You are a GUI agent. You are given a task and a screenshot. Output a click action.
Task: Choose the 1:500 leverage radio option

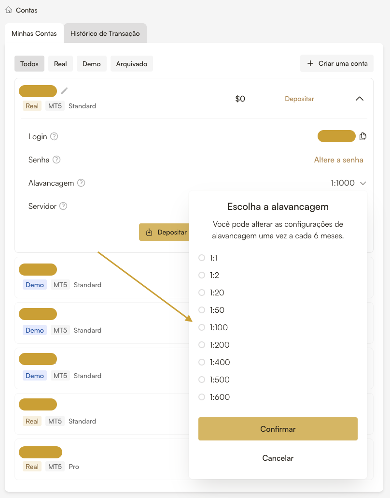pyautogui.click(x=202, y=380)
